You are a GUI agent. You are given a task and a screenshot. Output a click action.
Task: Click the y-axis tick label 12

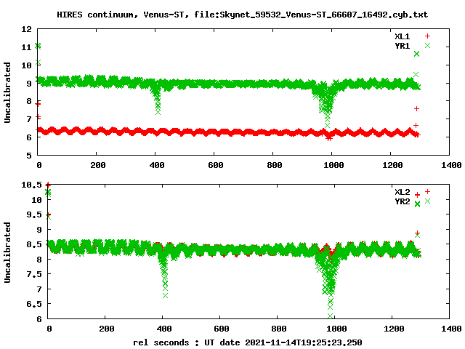coord(26,29)
